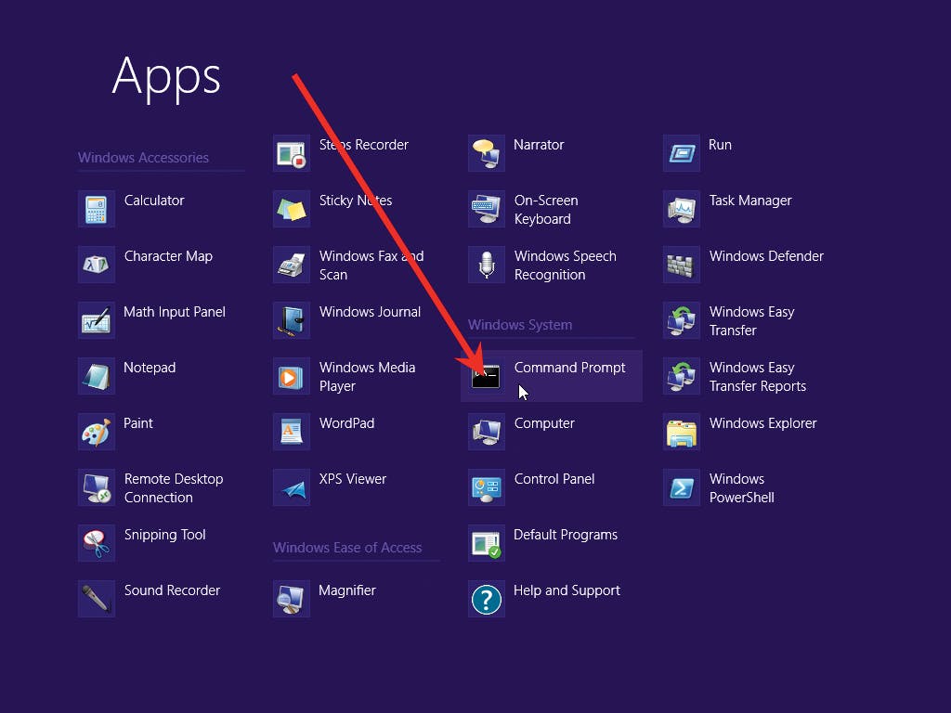Click the "Run" label
This screenshot has width=951, height=713.
point(720,145)
